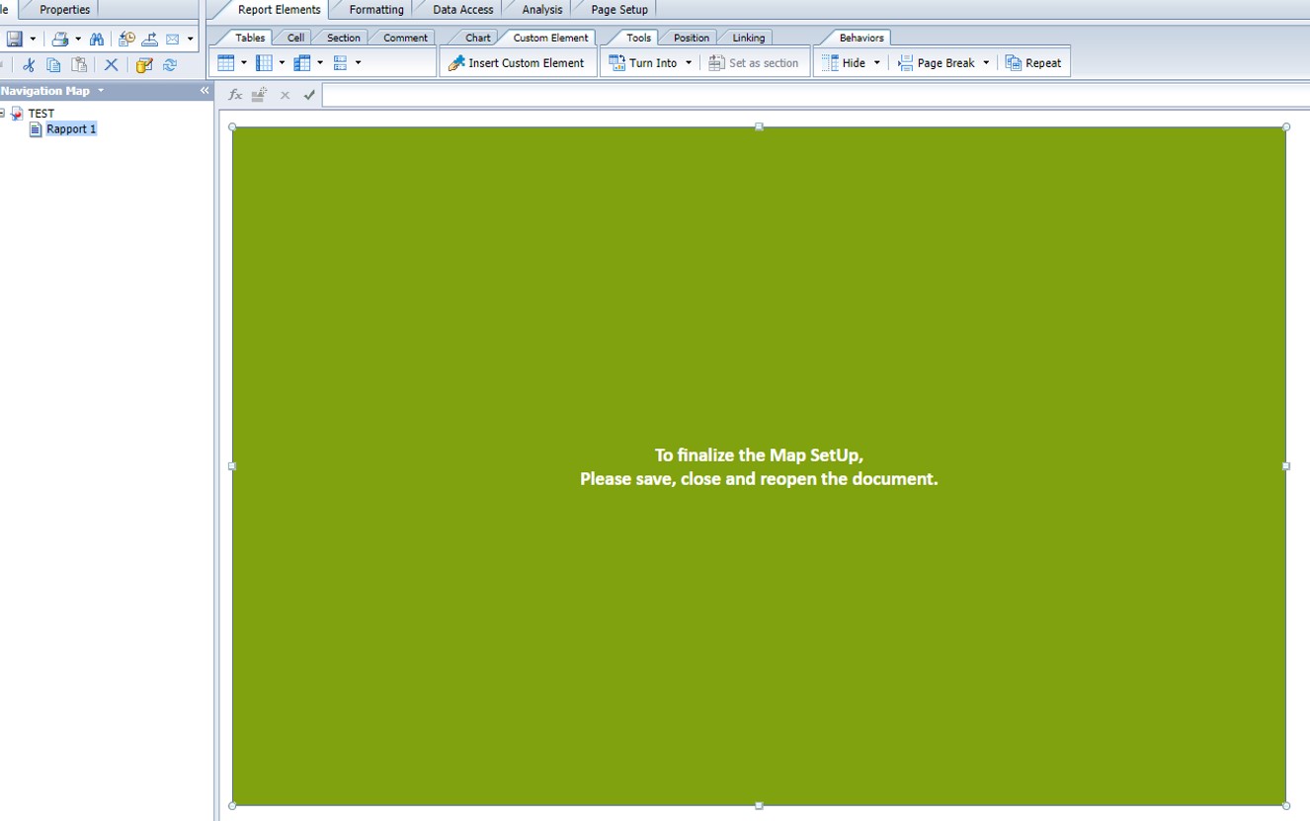Click Insert Custom Element button

517,63
